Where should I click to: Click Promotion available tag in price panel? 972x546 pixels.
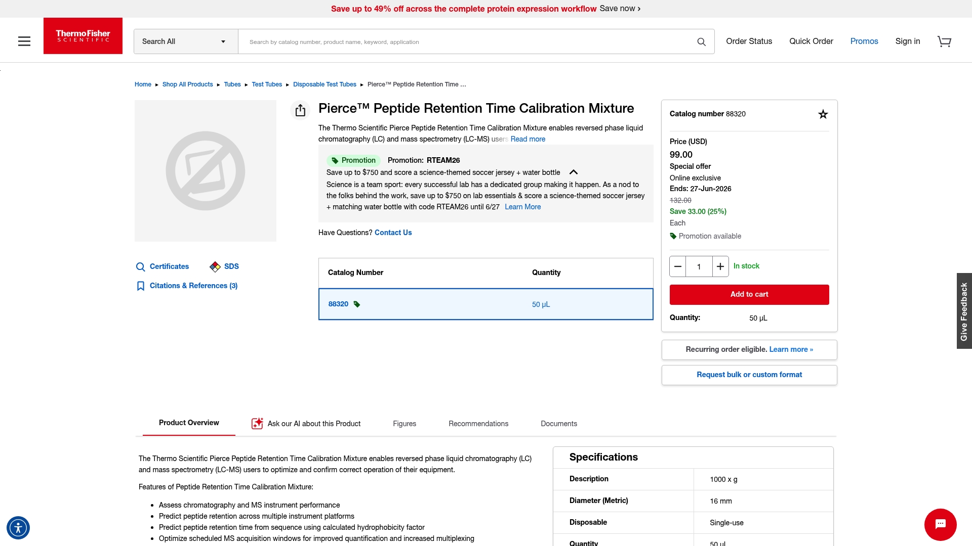pyautogui.click(x=705, y=236)
